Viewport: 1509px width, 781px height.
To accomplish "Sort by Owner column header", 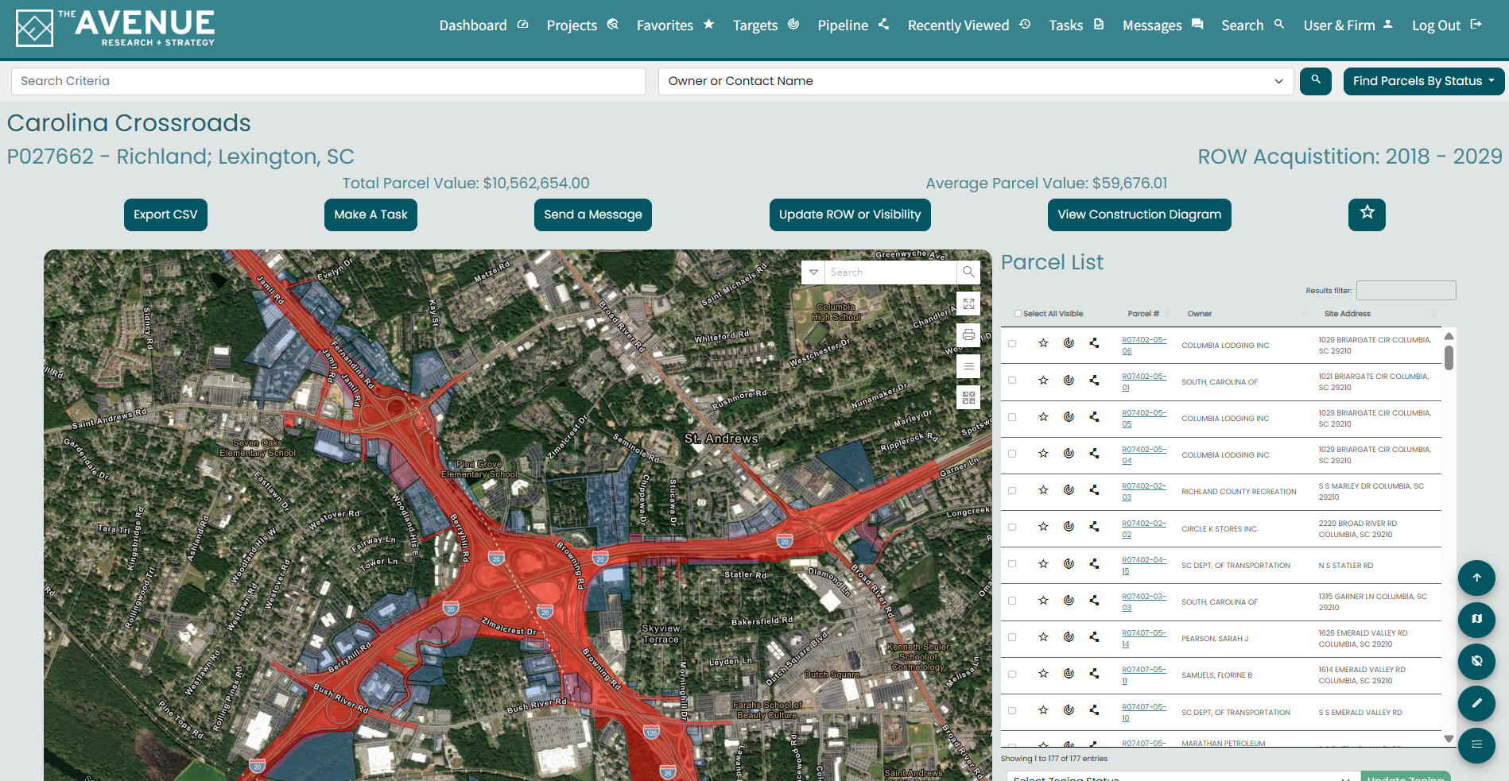I will pos(1200,314).
